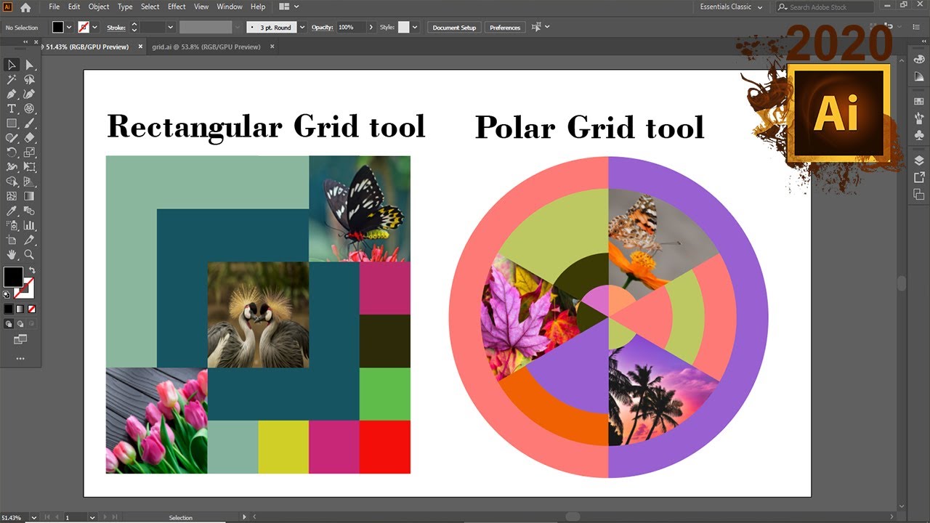930x523 pixels.
Task: Pick the Column Graph tool
Action: click(x=29, y=225)
